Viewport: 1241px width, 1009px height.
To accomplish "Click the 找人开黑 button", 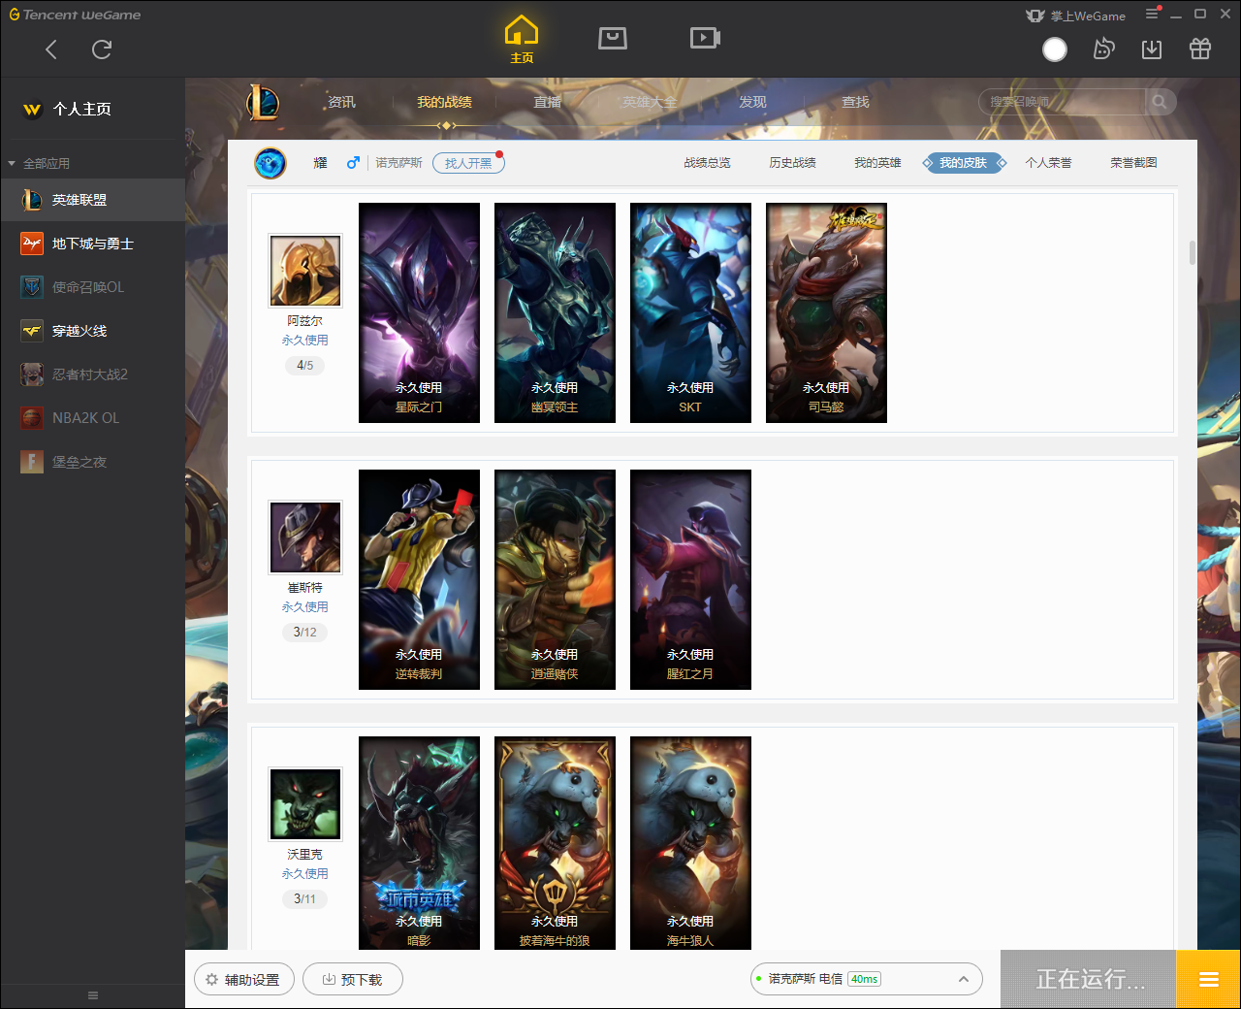I will click(468, 163).
